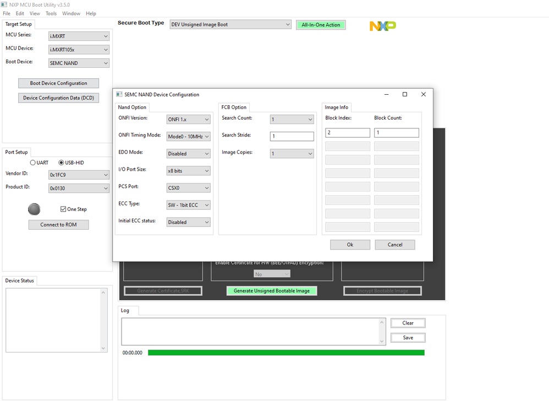This screenshot has width=549, height=401.
Task: Open the Secure Boot Type dropdown
Action: click(230, 25)
